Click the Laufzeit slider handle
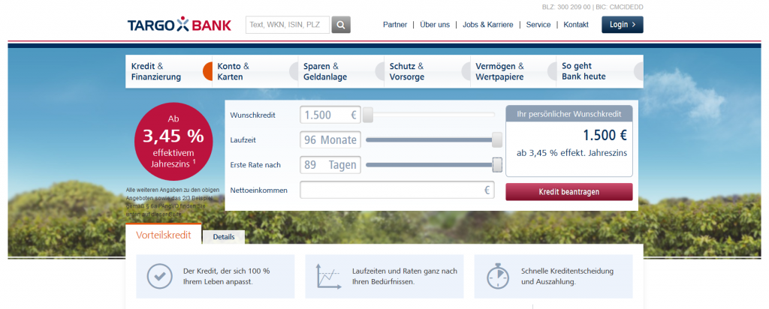 pos(497,139)
